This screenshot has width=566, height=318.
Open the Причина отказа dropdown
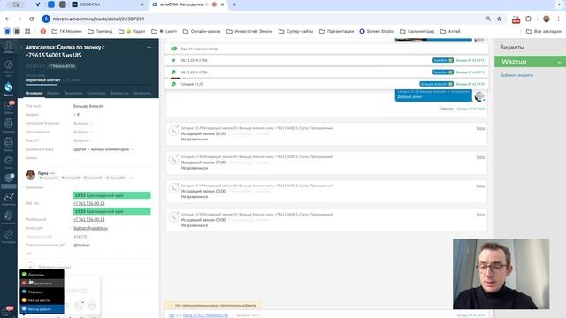coord(103,149)
